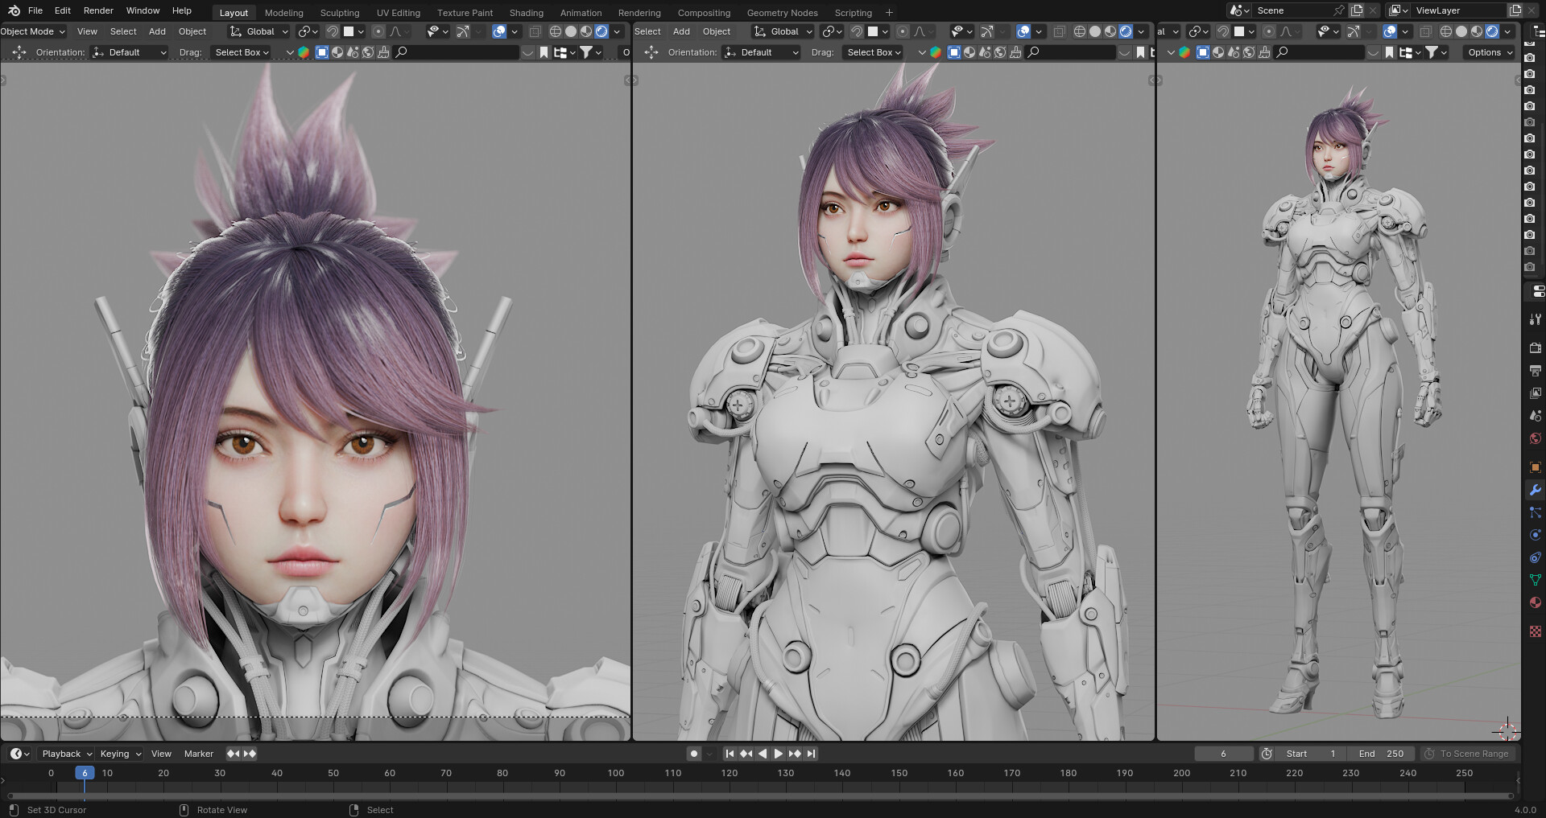This screenshot has width=1546, height=818.
Task: Open the World properties tab
Action: (1535, 438)
